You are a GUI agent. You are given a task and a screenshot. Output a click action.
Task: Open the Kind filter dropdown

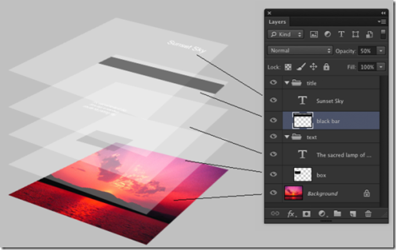click(285, 34)
